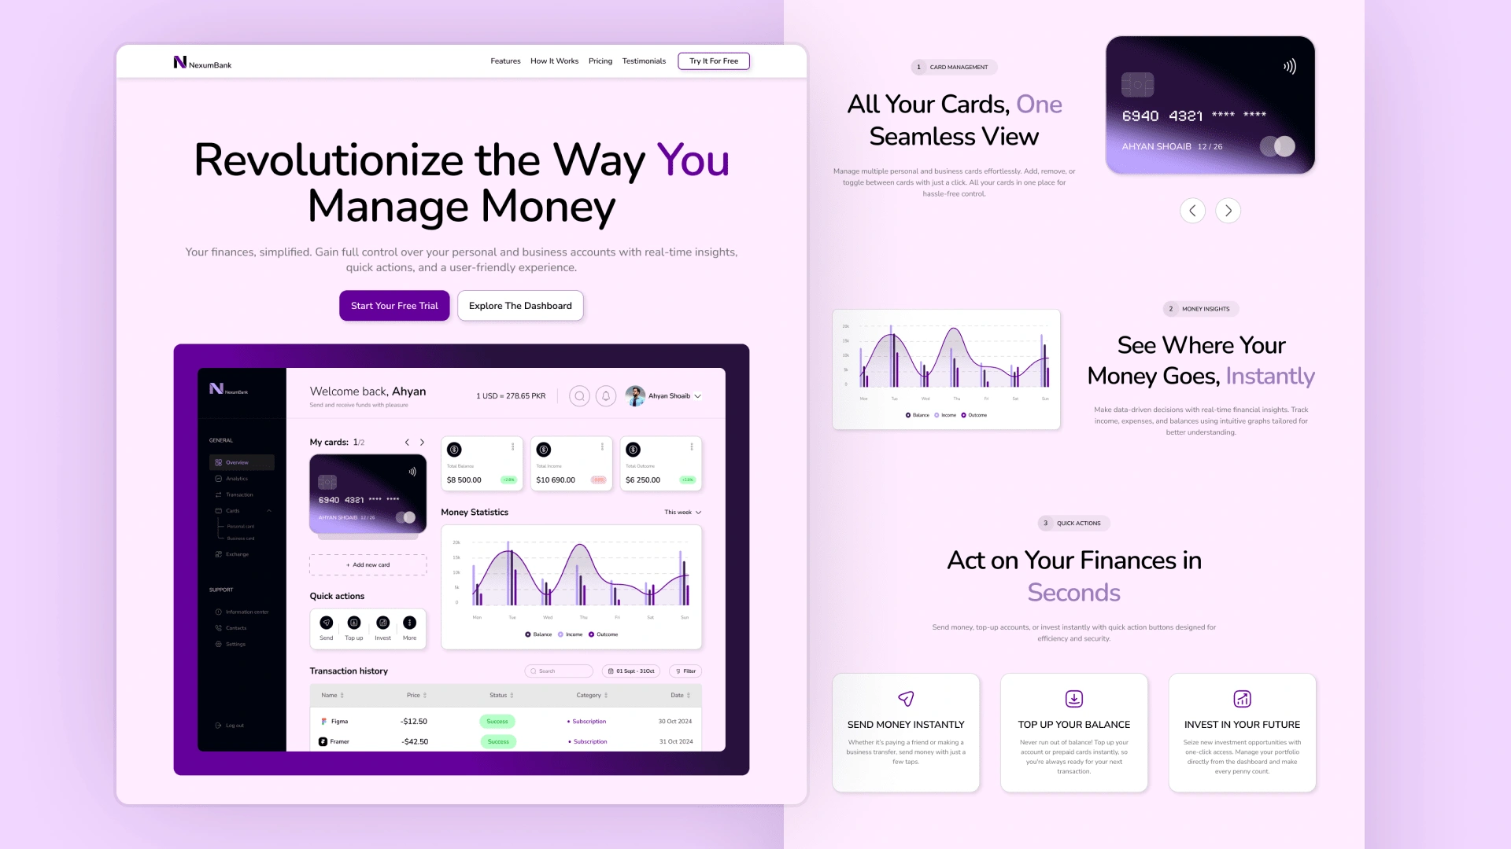Click Explore The Dashboard button
This screenshot has width=1511, height=849.
point(520,306)
